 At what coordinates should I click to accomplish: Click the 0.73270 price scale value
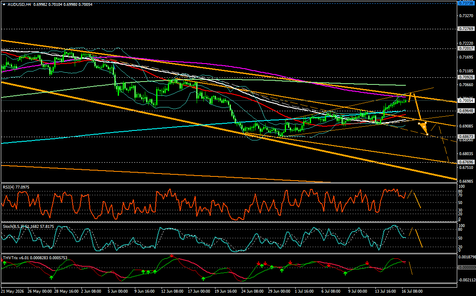click(466, 15)
